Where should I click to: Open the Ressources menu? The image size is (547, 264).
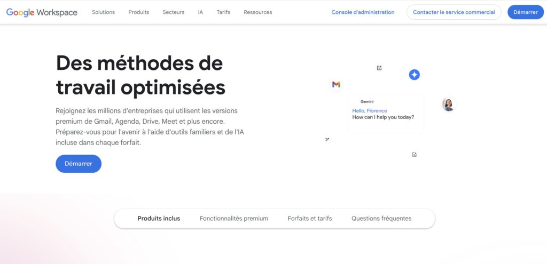pos(258,12)
